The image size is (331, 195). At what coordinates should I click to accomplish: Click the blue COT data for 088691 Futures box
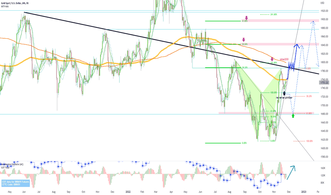16,183
